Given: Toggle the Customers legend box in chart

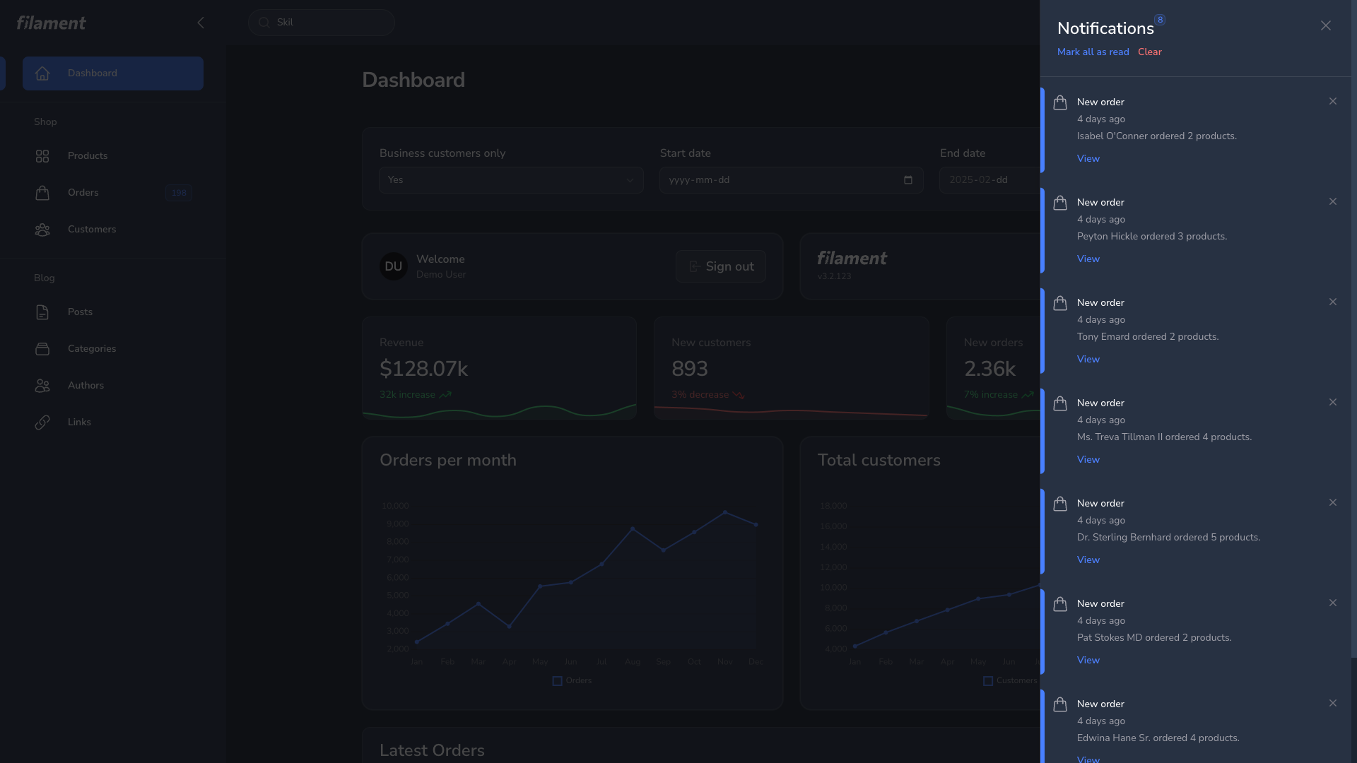Looking at the screenshot, I should pyautogui.click(x=988, y=681).
